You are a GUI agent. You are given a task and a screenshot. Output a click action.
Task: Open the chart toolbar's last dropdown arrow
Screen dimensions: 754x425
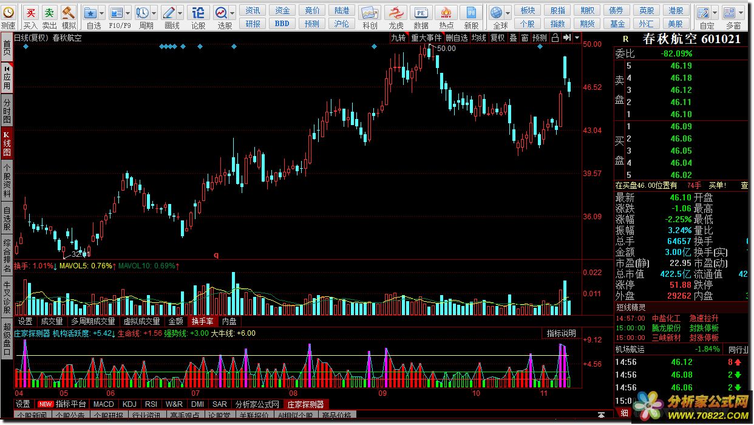pos(576,38)
